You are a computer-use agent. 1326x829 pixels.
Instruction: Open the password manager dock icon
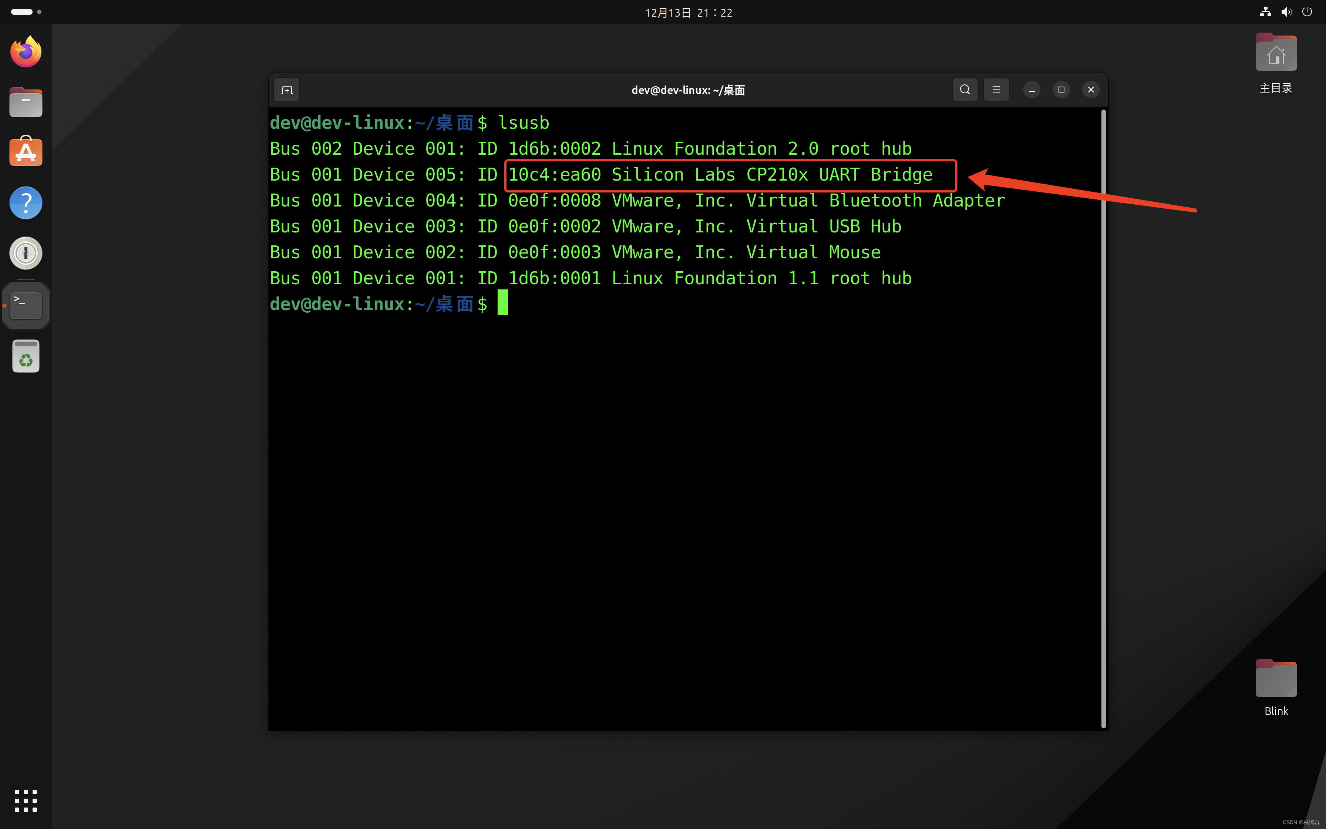(x=26, y=253)
